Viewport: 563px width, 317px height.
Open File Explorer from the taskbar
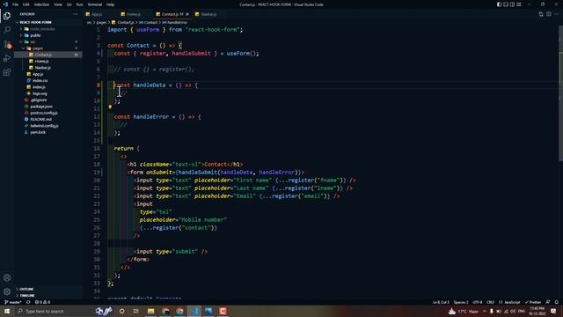150,311
